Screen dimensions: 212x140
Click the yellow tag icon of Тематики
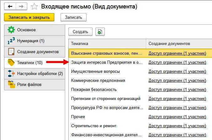[11, 63]
